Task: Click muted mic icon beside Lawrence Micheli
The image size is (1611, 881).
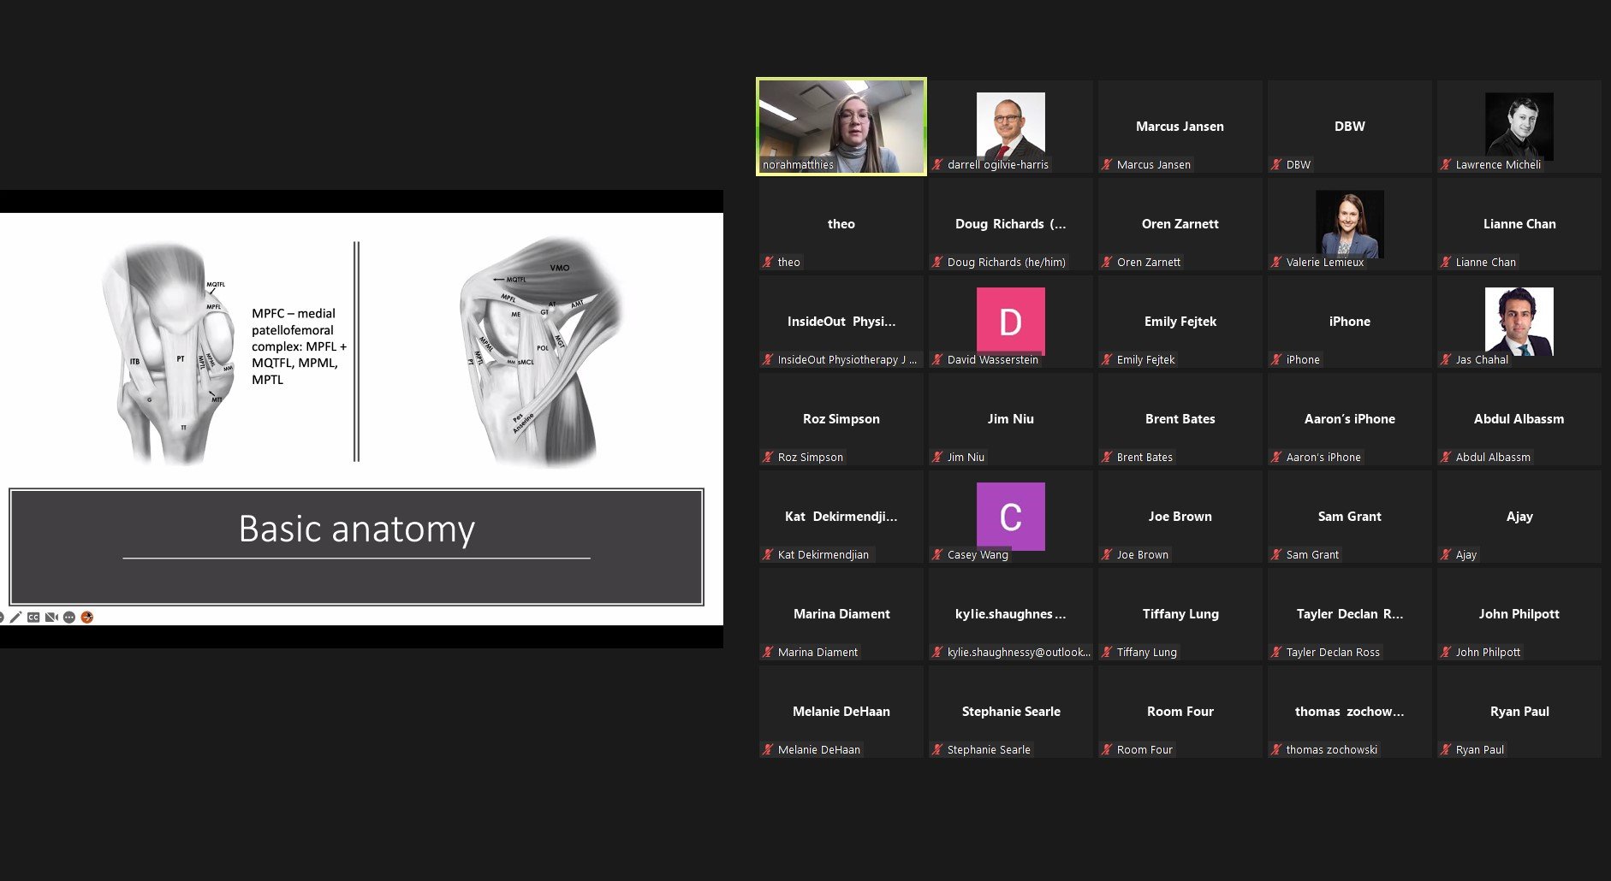Action: click(x=1446, y=164)
